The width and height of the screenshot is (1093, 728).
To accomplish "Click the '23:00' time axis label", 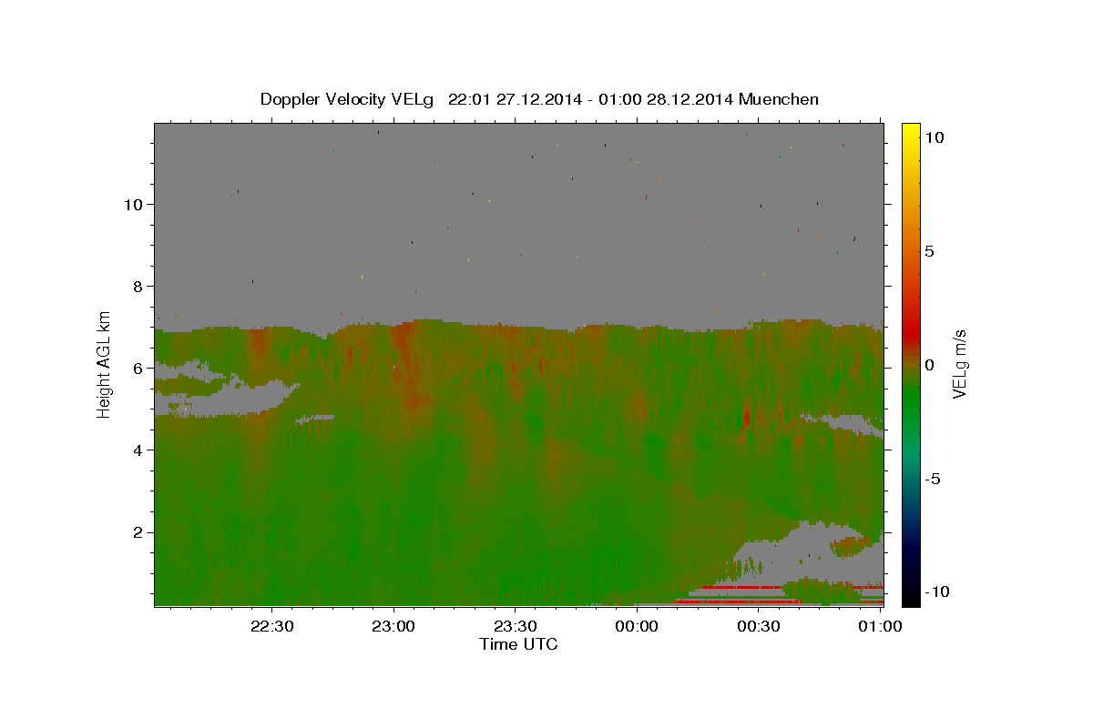I will click(393, 626).
